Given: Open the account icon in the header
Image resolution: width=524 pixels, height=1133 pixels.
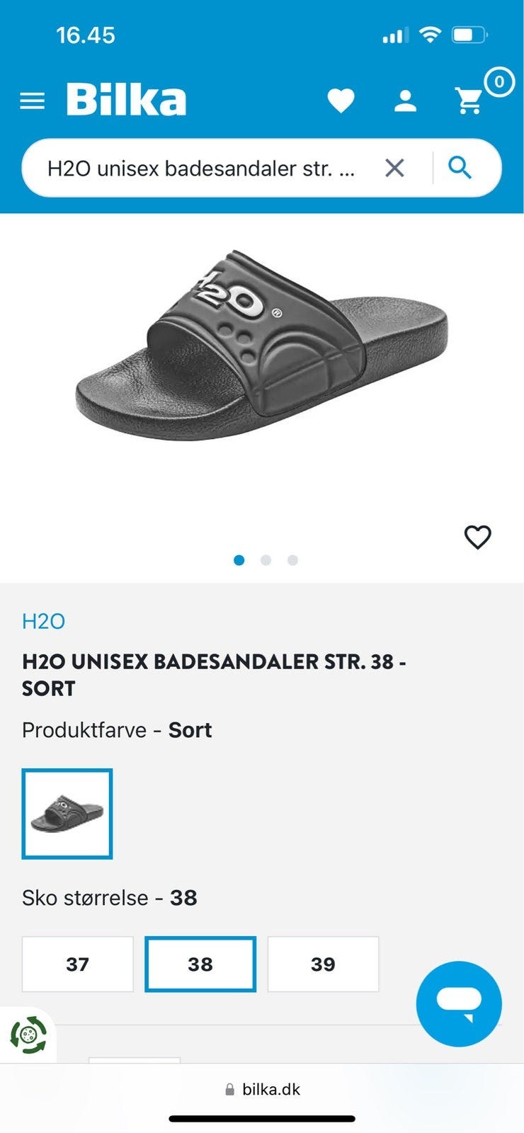Looking at the screenshot, I should (x=405, y=101).
